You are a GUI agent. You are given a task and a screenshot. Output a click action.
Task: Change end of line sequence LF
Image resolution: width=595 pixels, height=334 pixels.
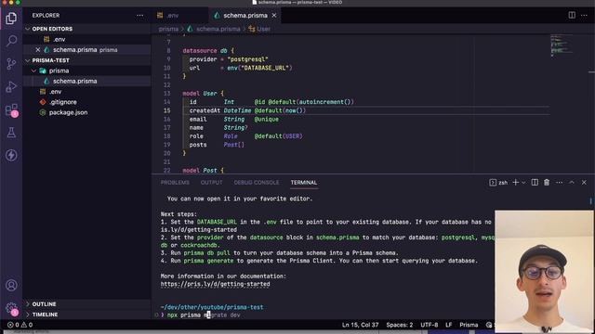pos(448,325)
